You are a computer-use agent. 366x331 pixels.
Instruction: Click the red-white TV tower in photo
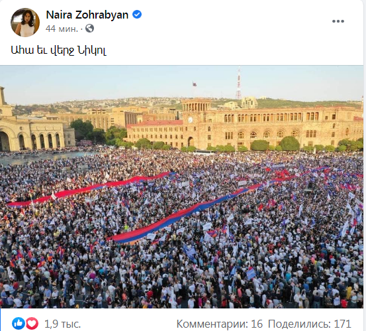pyautogui.click(x=238, y=83)
